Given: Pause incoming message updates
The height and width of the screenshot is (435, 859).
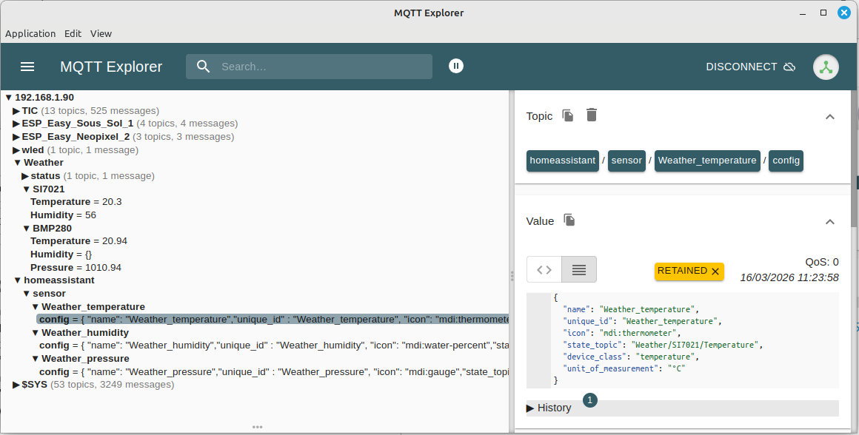Looking at the screenshot, I should coord(456,67).
